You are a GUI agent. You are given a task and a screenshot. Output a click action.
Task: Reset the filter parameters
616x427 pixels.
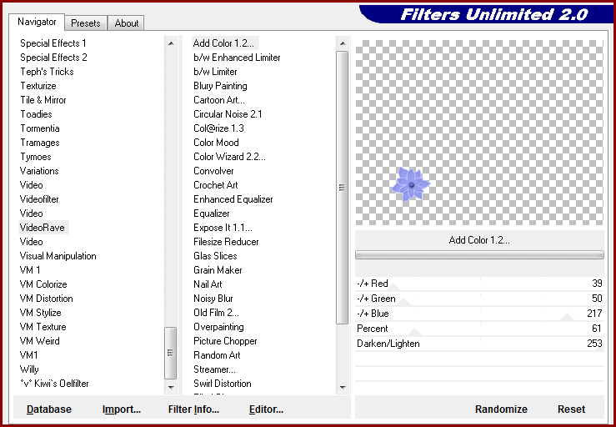tap(571, 409)
